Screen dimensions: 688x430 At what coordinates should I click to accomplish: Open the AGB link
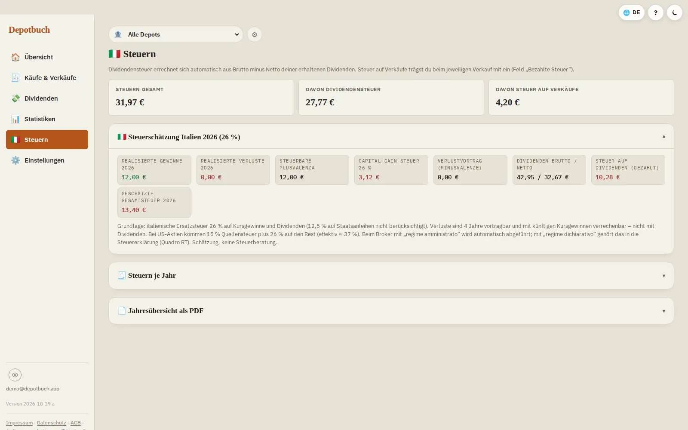(76, 423)
